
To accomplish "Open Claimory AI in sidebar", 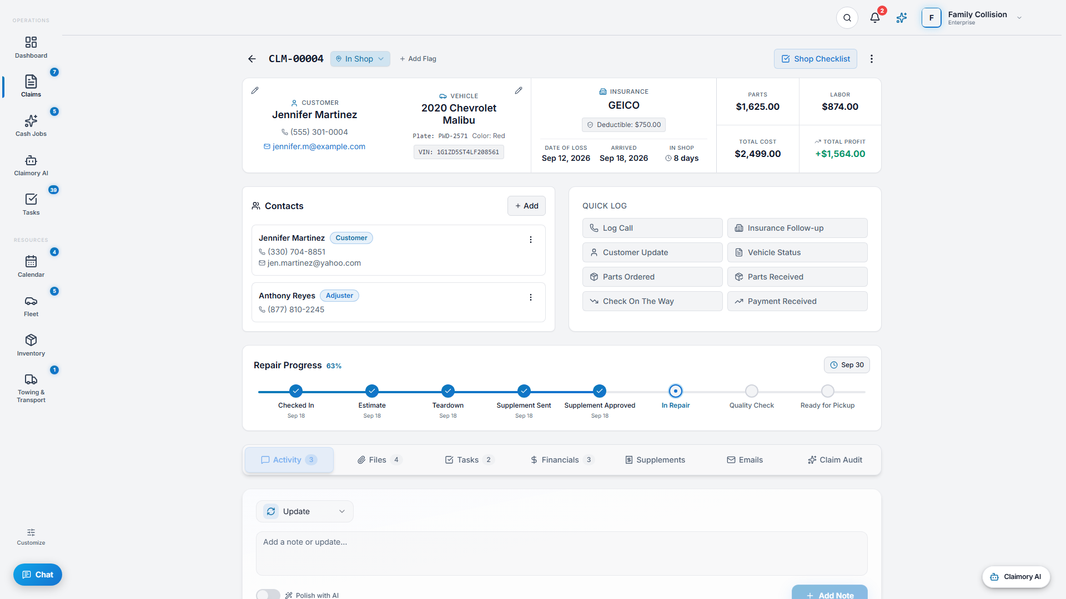I will [x=31, y=165].
